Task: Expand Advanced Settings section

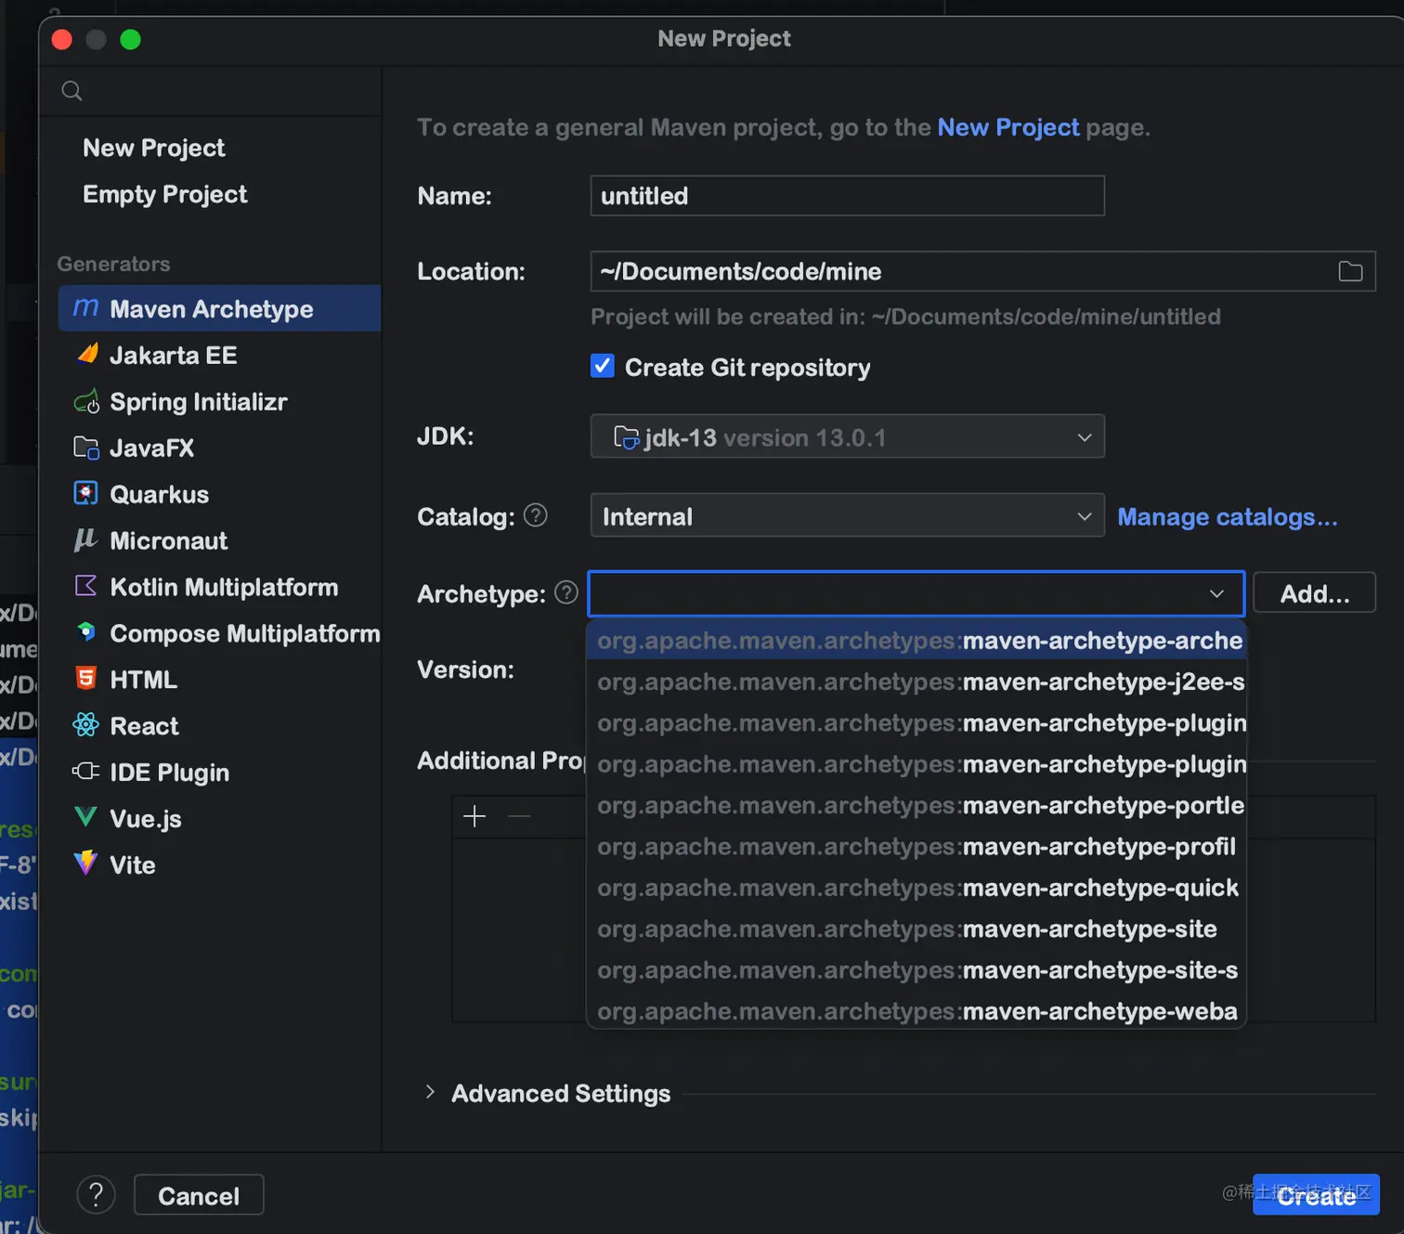Action: 430,1092
